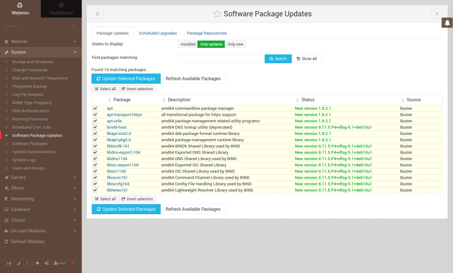This screenshot has height=273, width=453.
Task: Expand the Servers sidebar section
Action: (x=18, y=177)
